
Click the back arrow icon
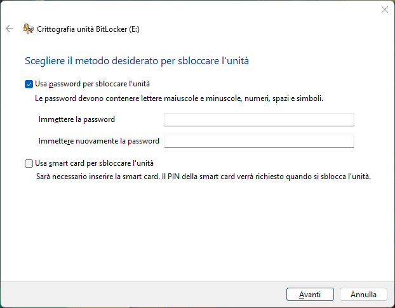click(x=10, y=29)
